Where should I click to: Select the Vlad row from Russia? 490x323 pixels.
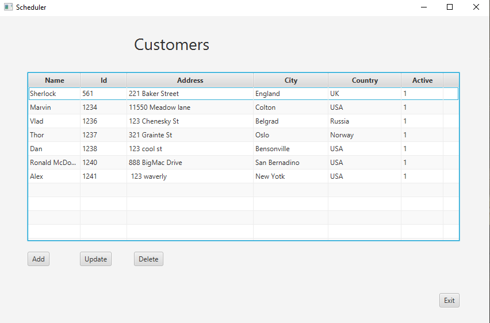pos(243,121)
